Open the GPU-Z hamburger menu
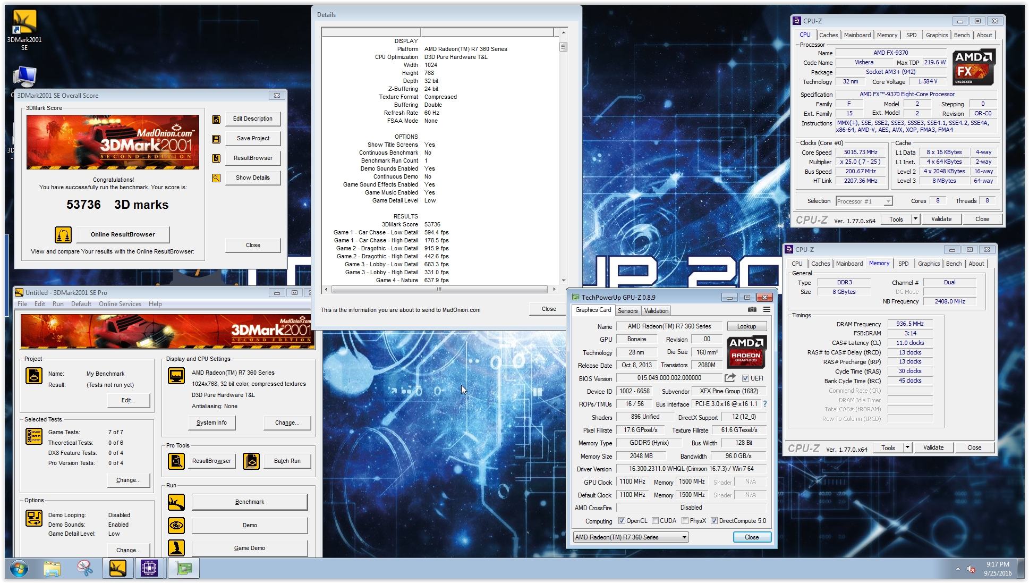Image resolution: width=1029 pixels, height=583 pixels. click(767, 310)
